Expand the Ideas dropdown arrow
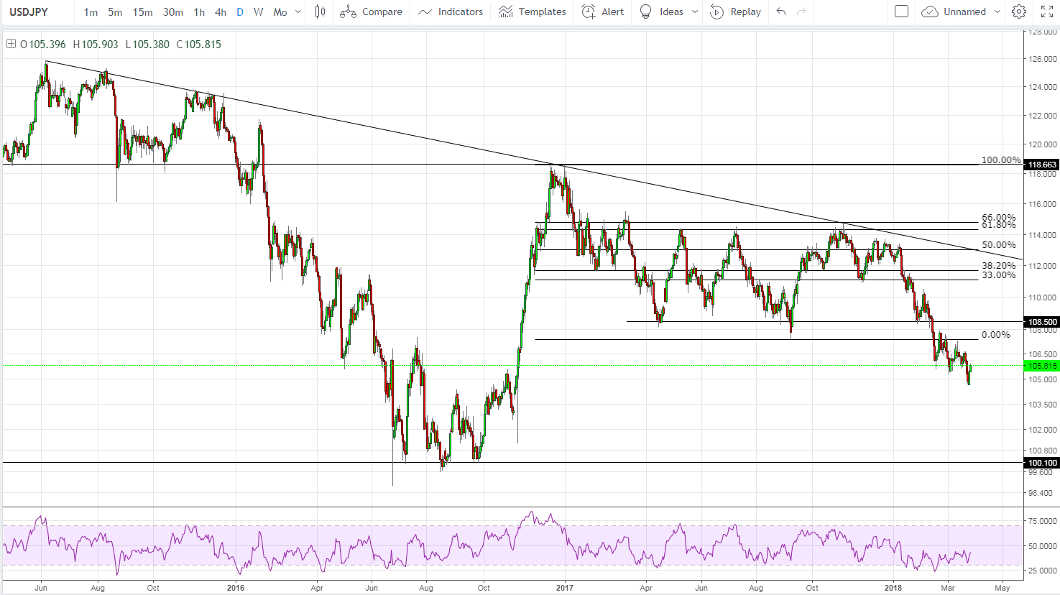This screenshot has height=595, width=1060. tap(694, 12)
